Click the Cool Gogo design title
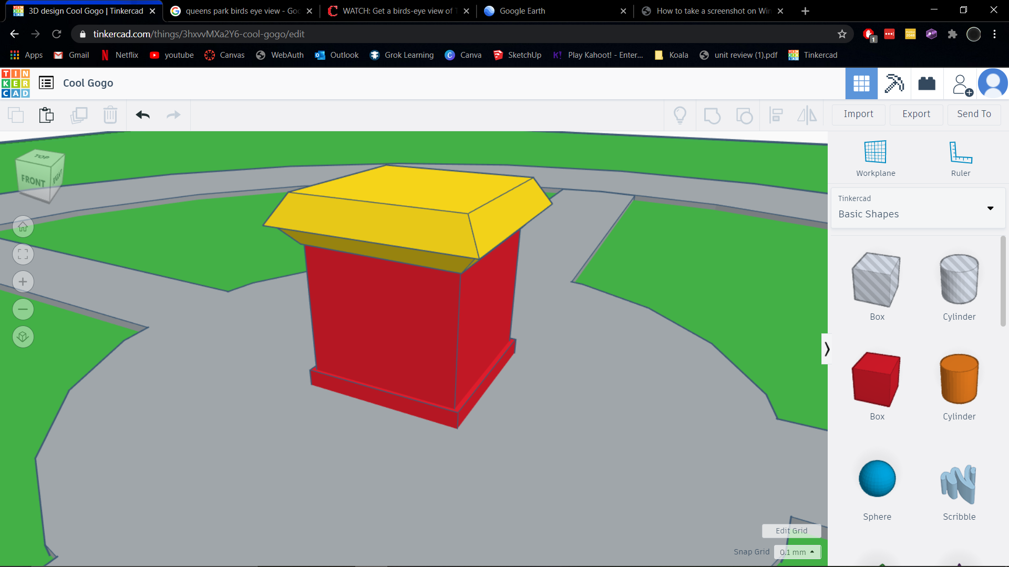Screen dimensions: 1009x567 [88, 83]
